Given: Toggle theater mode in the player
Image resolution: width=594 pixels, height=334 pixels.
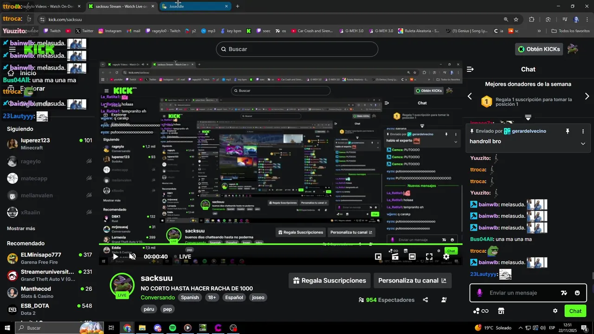Looking at the screenshot, I should click(x=412, y=257).
